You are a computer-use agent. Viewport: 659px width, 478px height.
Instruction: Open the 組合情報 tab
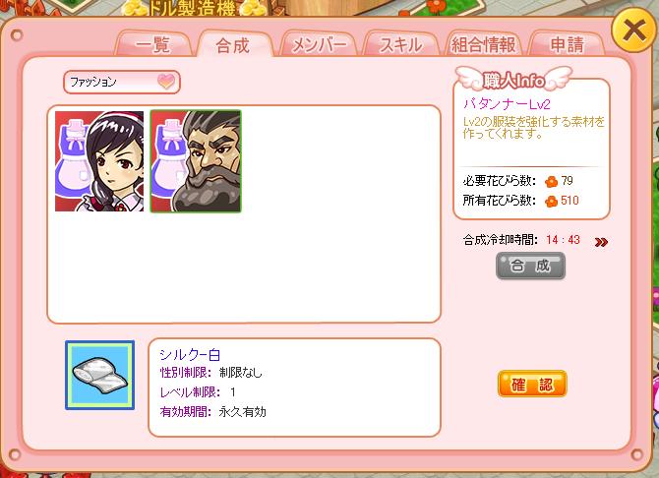pos(483,44)
